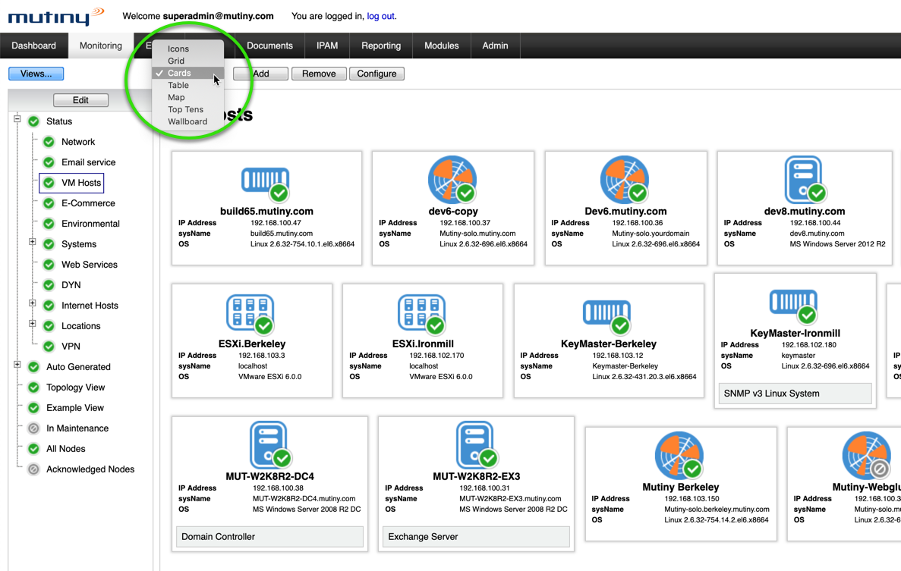Click the Configure button
This screenshot has height=571, width=901.
coord(377,74)
